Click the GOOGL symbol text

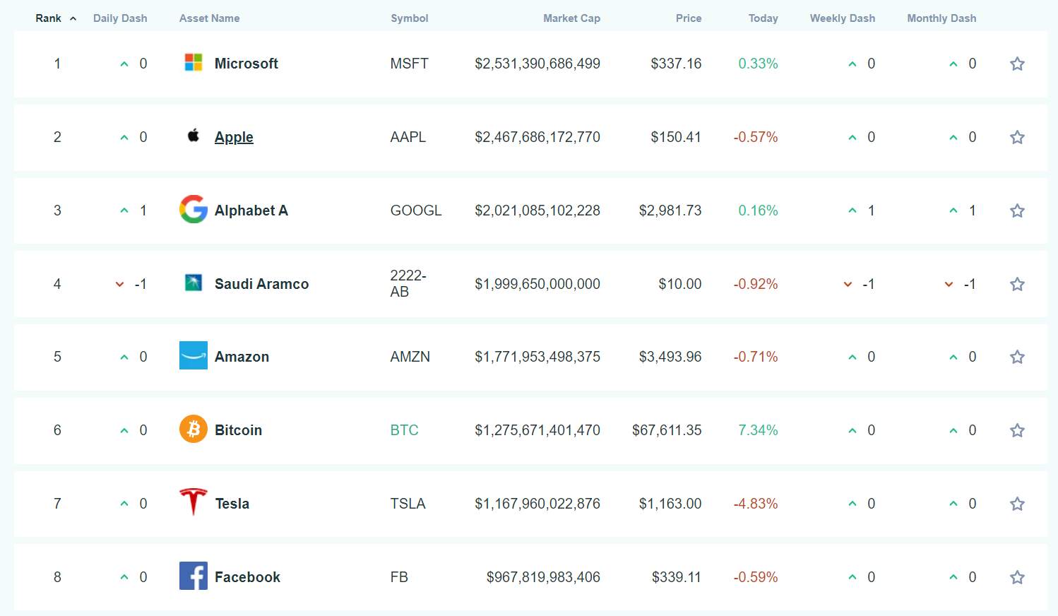(x=416, y=211)
